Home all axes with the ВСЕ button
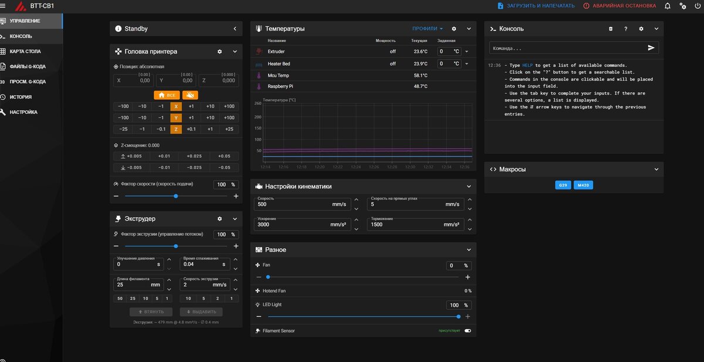This screenshot has height=362, width=704. tap(167, 95)
